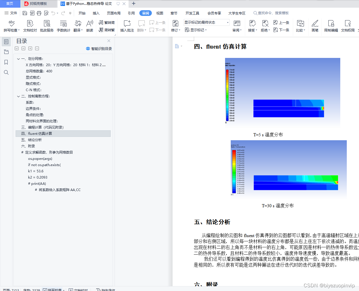Click 下一条 to jump to next comment
This screenshot has width=359, height=291.
(x=158, y=30)
